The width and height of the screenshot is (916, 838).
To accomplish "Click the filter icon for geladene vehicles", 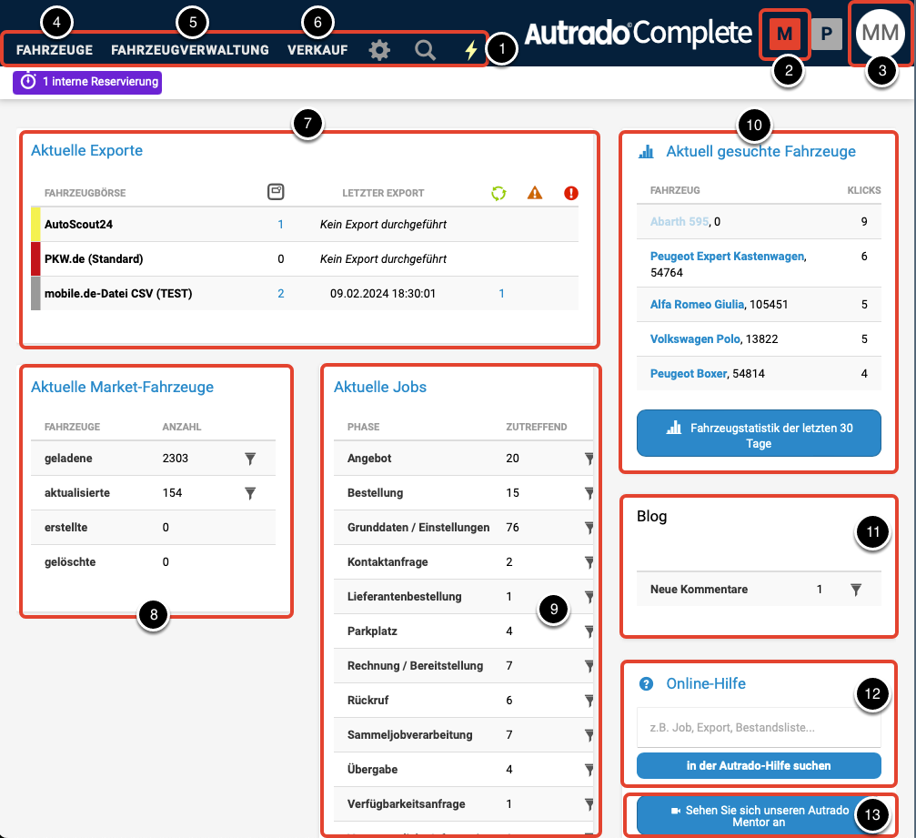I will coord(250,459).
